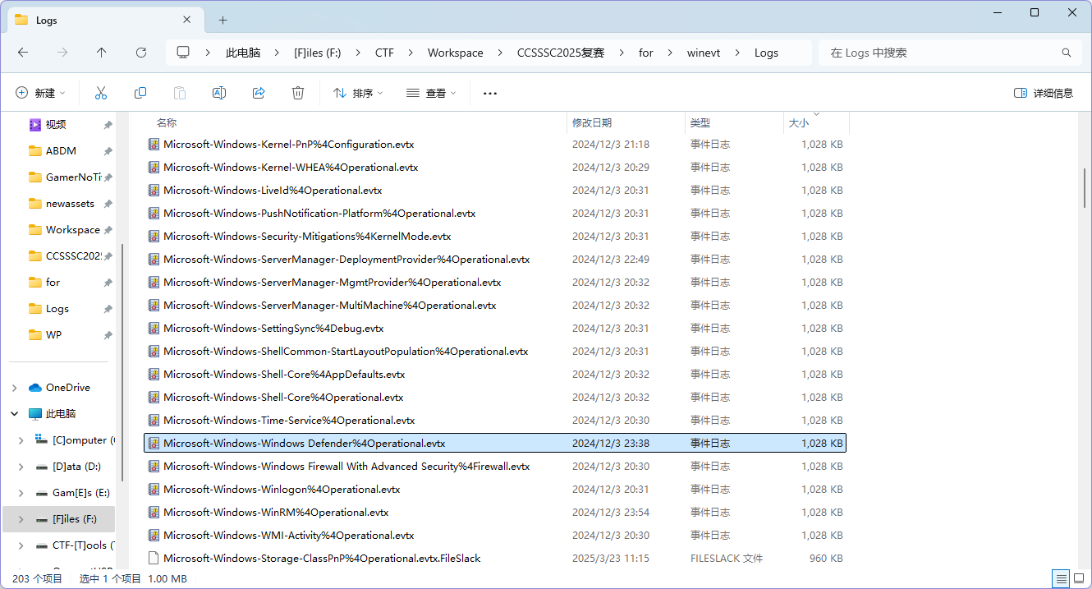
Task: Click the Copy icon in toolbar
Action: [x=140, y=94]
